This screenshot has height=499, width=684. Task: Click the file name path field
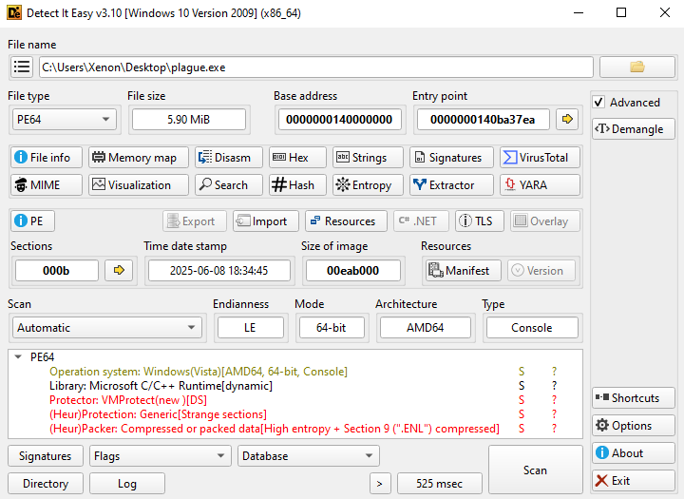click(315, 67)
